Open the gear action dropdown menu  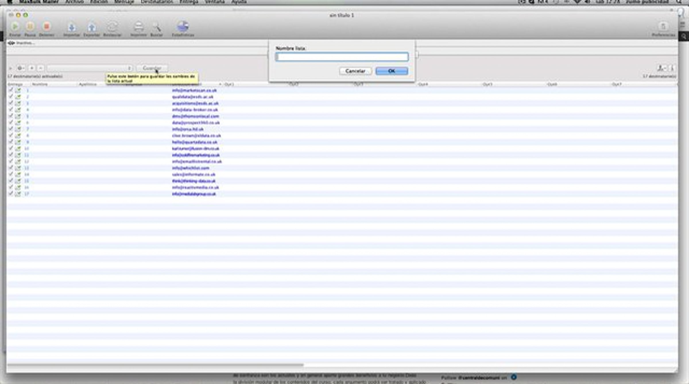click(20, 68)
